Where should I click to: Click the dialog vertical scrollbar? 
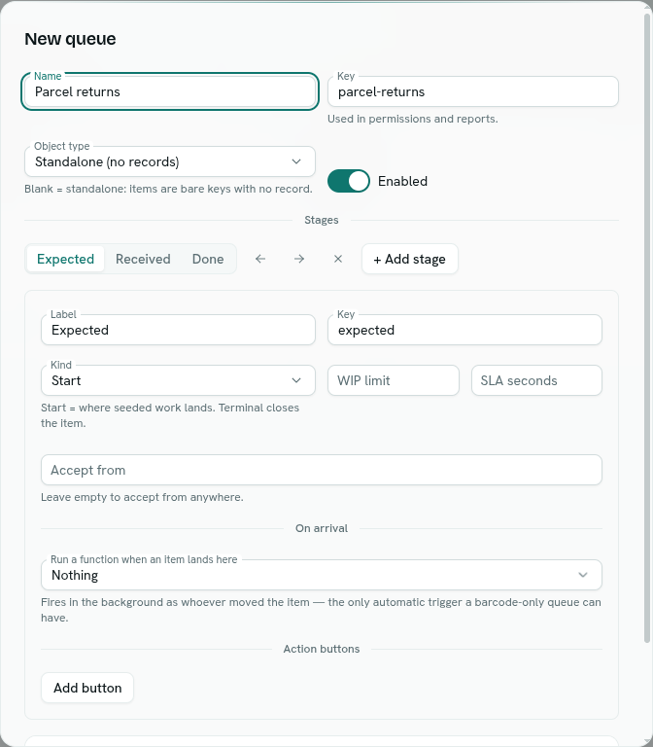(647, 329)
